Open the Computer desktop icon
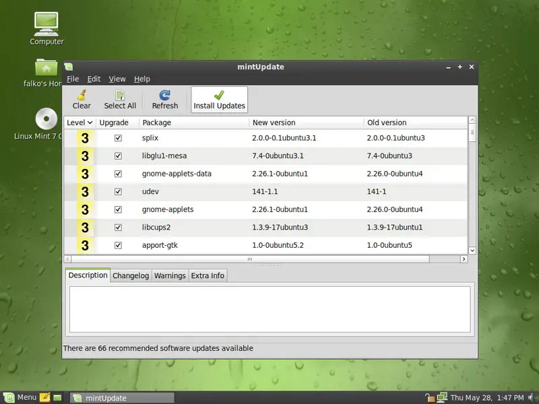This screenshot has height=404, width=539. click(46, 24)
